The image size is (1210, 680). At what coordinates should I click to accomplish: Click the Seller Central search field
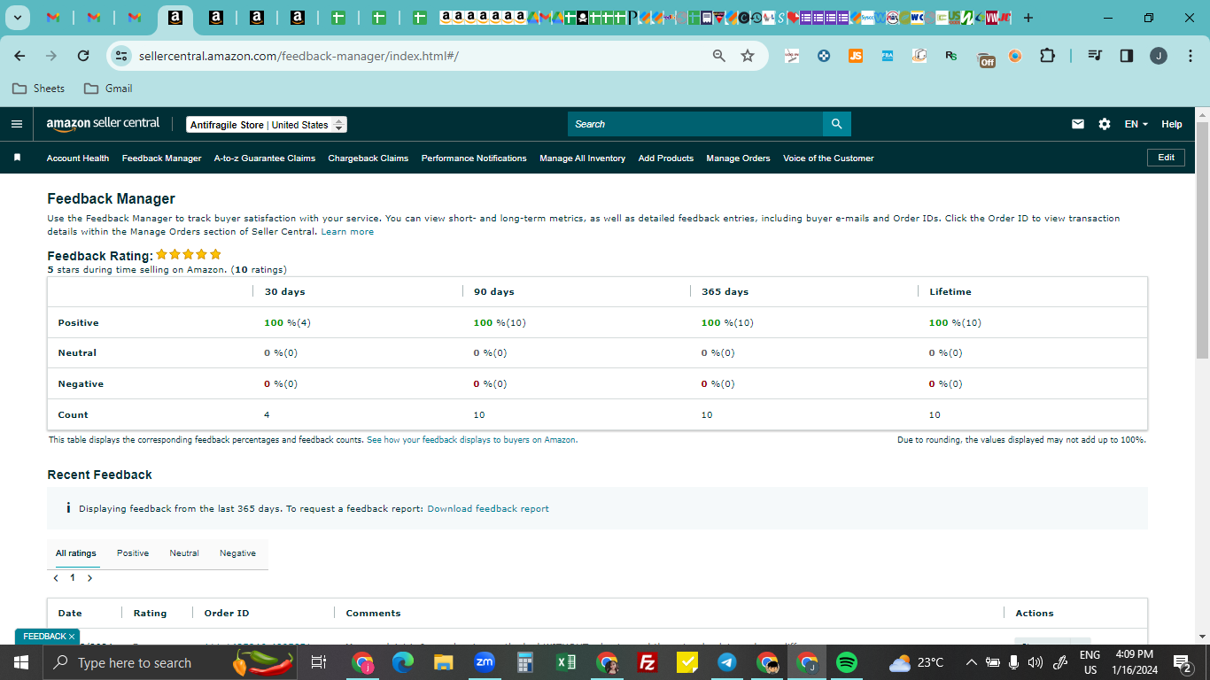point(695,124)
